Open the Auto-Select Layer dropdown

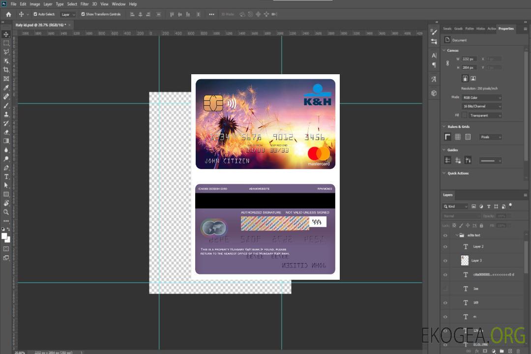click(68, 15)
